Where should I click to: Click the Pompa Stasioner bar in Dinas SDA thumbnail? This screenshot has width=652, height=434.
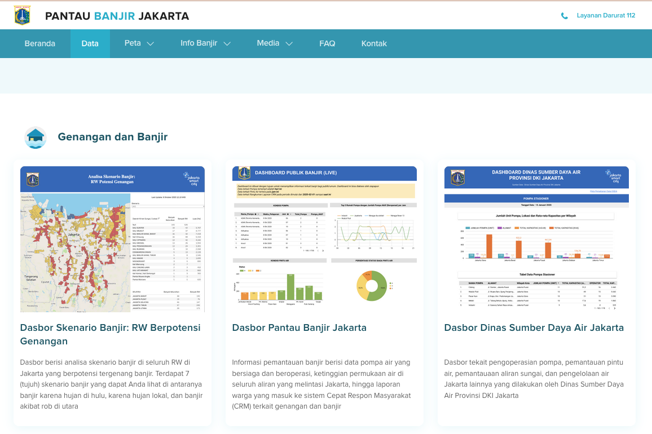(536, 198)
